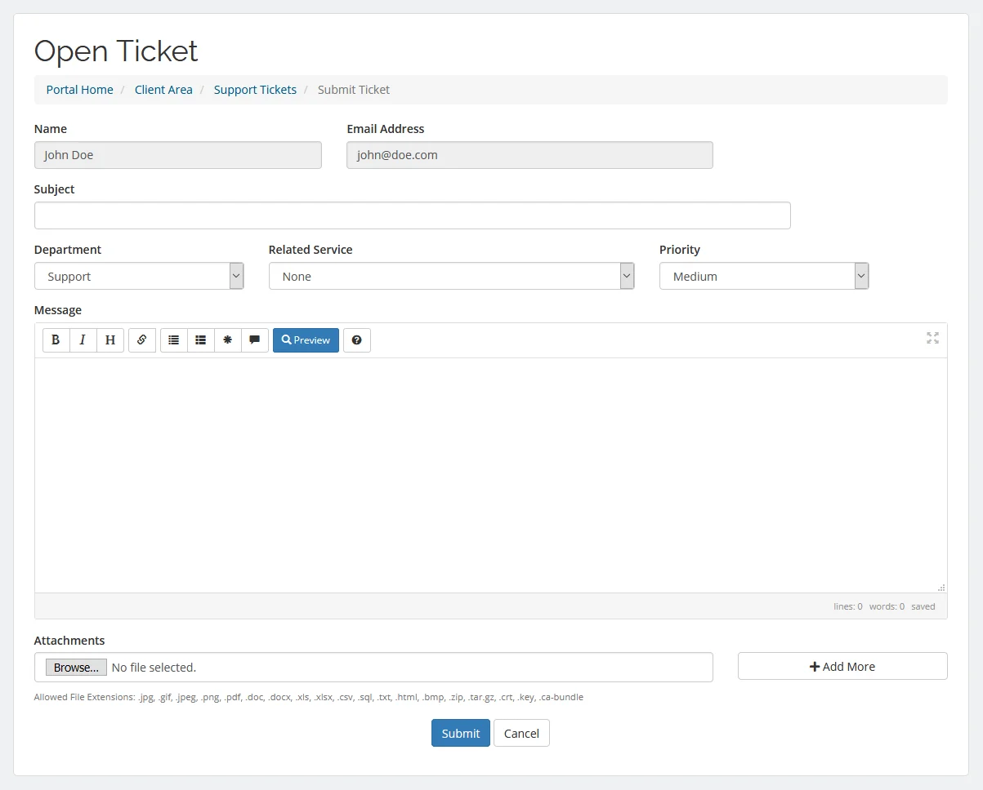The image size is (983, 790).
Task: Expand the editor to fullscreen mode
Action: 932,337
